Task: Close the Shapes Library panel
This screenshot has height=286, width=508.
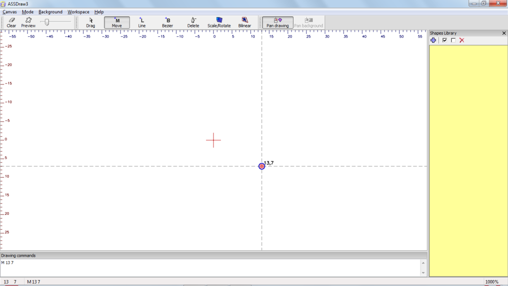Action: (x=504, y=33)
